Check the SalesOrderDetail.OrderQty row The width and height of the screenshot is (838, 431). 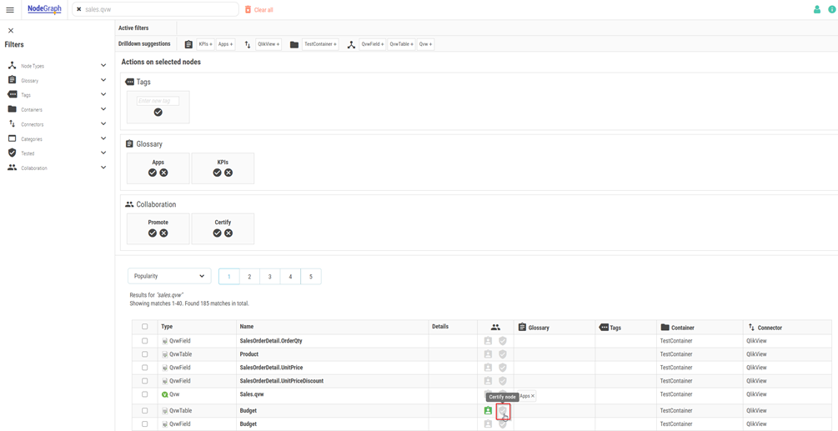pyautogui.click(x=145, y=341)
